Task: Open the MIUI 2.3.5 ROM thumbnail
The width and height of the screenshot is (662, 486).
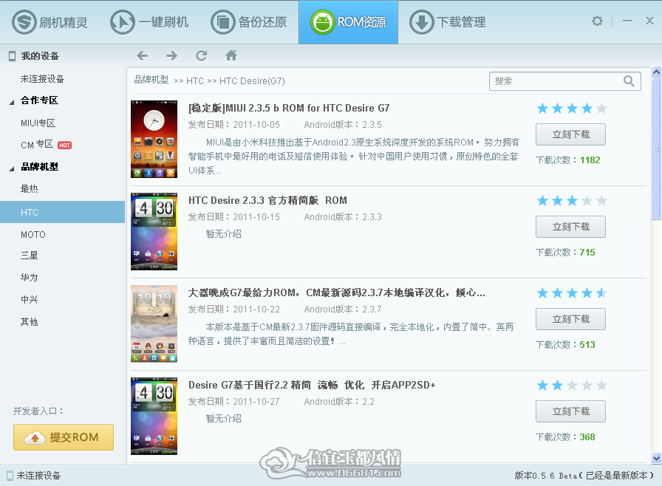Action: click(154, 139)
